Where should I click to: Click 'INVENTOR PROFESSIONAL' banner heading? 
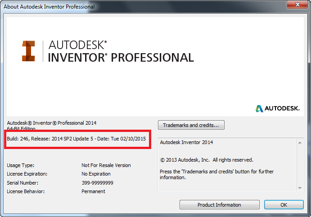[121, 58]
